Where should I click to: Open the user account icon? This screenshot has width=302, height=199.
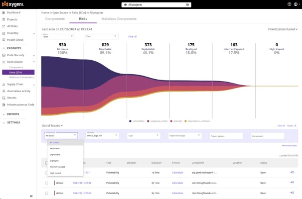(296, 4)
